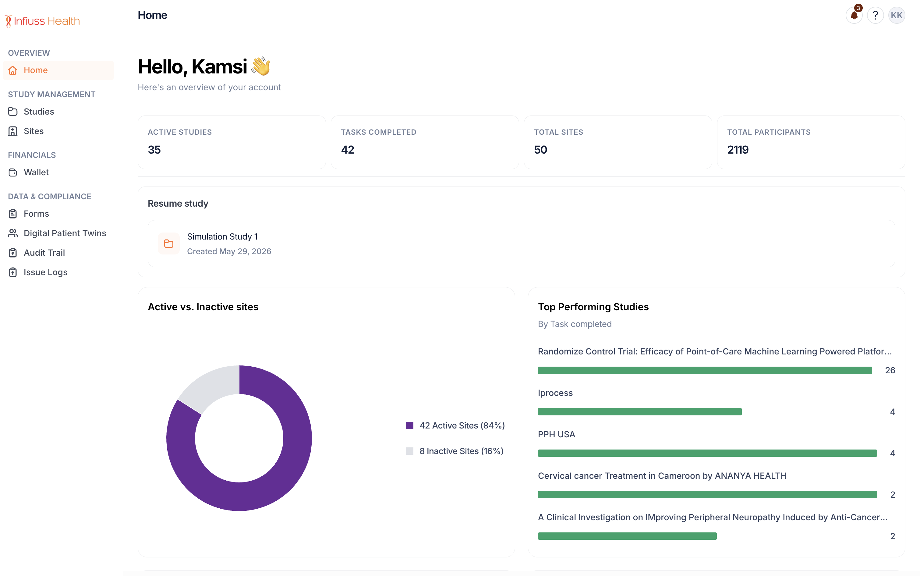Click the Tasks Completed card
Viewport: 920px width, 576px height.
click(x=425, y=142)
